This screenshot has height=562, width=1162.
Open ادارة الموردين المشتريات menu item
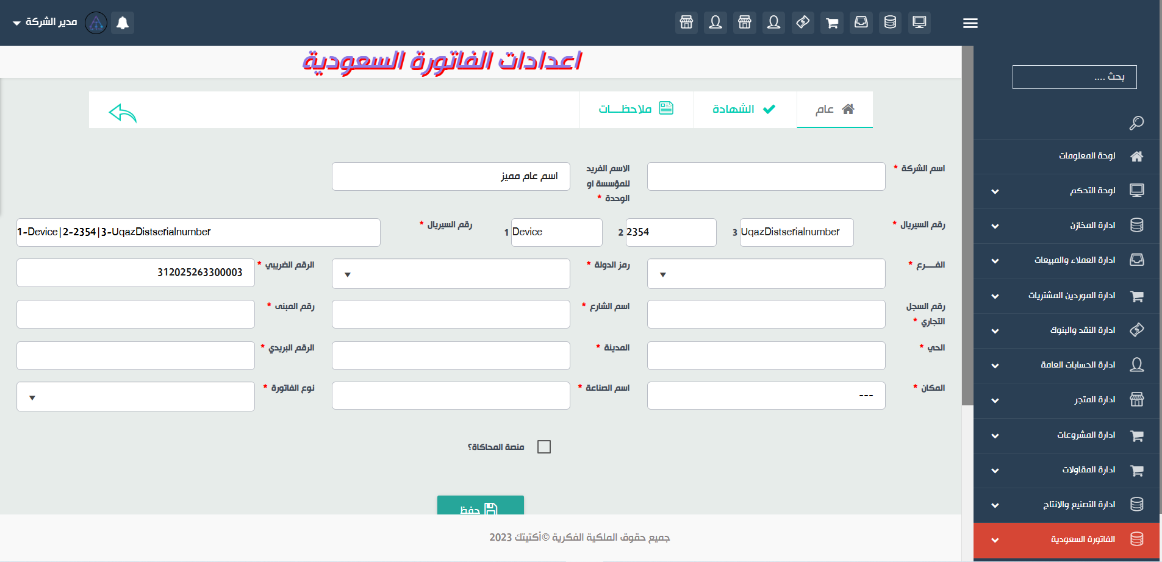coord(1067,296)
